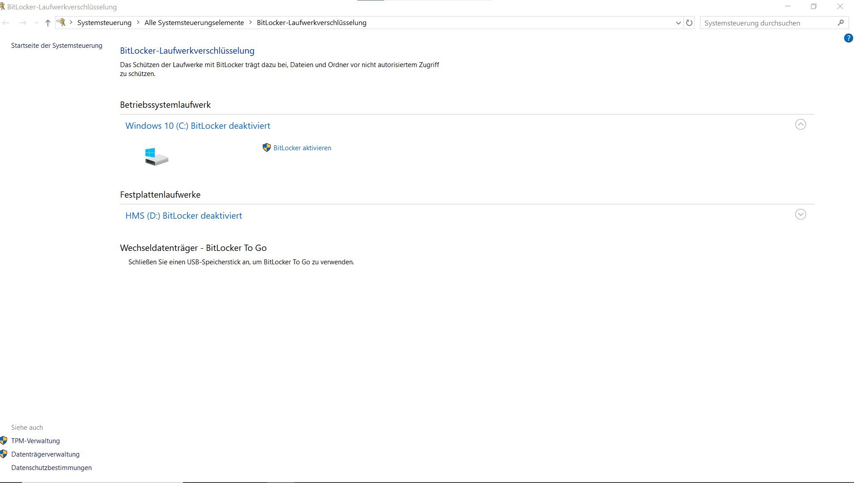Click the BitLocker keys icon in address bar
This screenshot has width=854, height=483.
61,22
